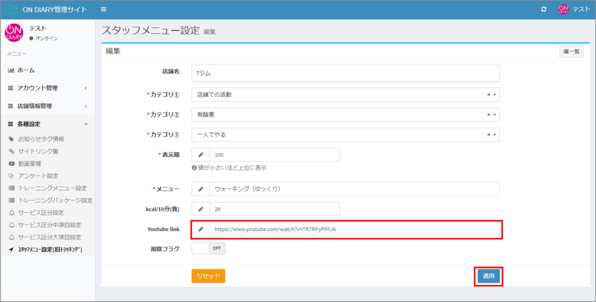Click pencil icon beside メニュー field
This screenshot has width=596, height=302.
coord(201,189)
